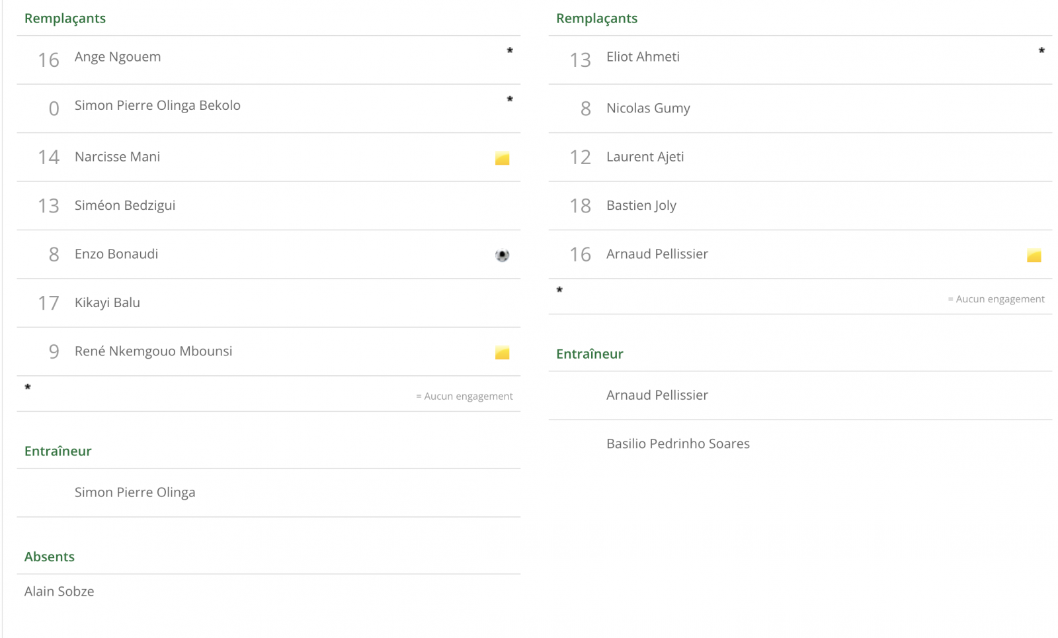
Task: Click asterisk next to Simon Pierre Olinga Bekolo
Action: pos(510,100)
